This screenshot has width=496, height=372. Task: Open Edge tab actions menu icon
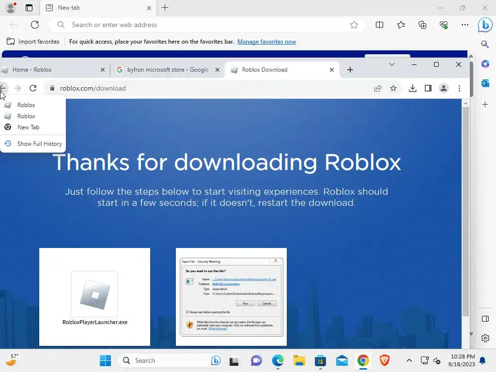[x=29, y=8]
